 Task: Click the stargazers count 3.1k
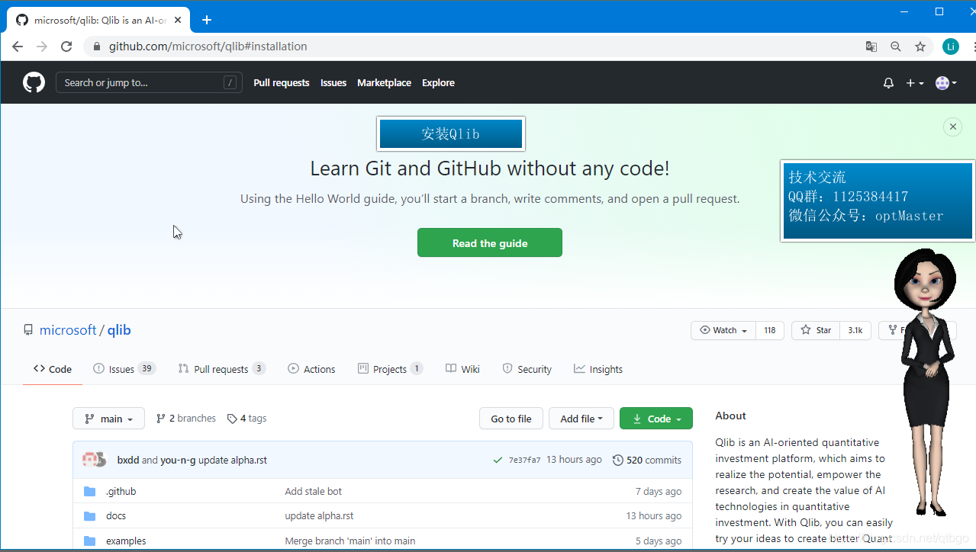855,330
